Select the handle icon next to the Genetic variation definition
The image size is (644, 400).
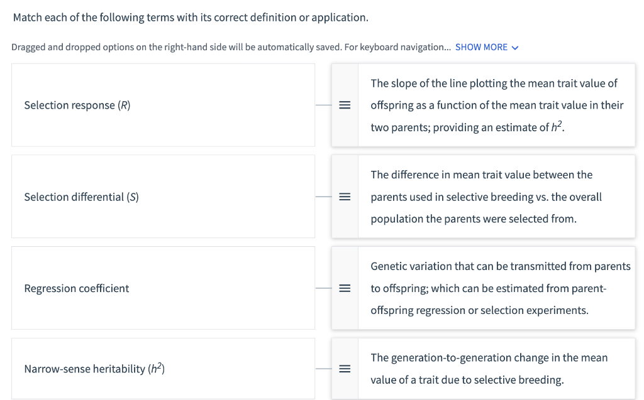pos(345,288)
